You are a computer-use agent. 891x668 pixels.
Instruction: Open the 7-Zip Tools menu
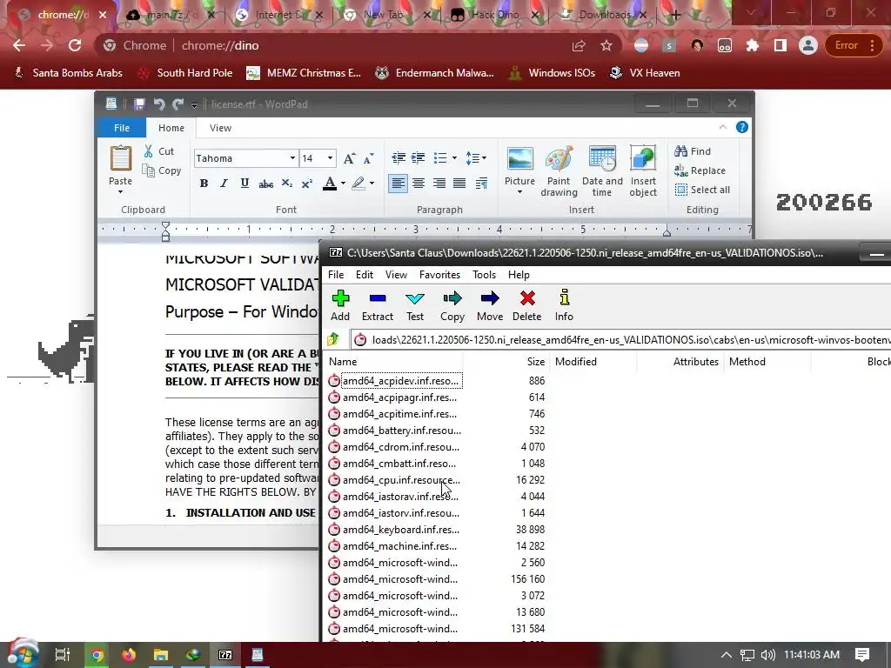click(x=484, y=274)
